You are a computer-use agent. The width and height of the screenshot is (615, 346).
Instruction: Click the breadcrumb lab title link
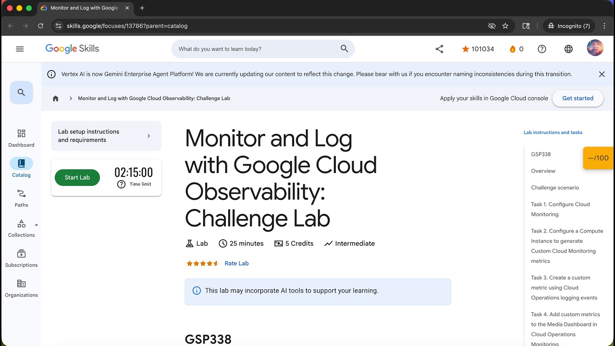[154, 99]
